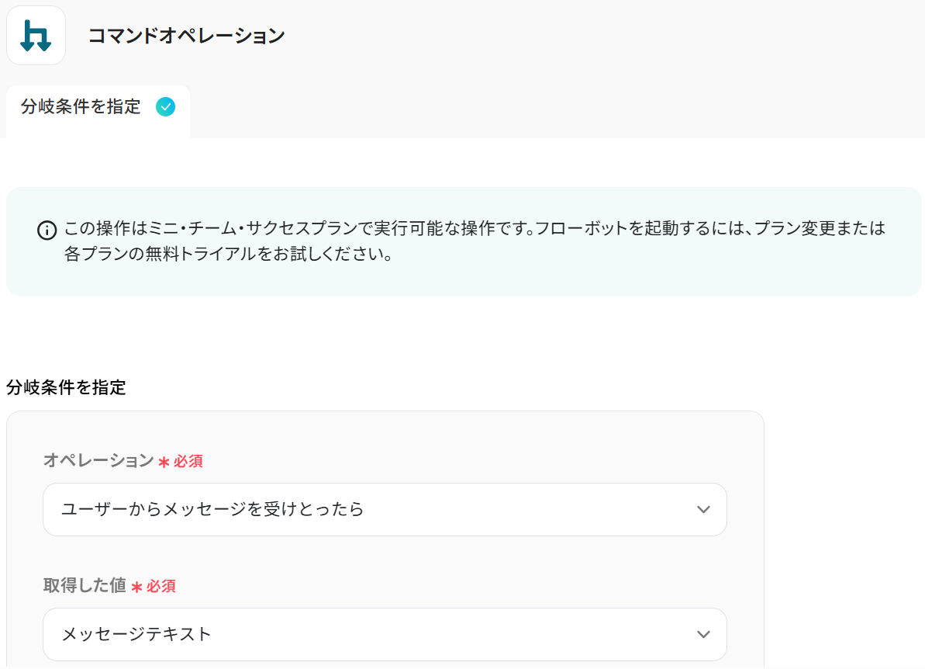925x669 pixels.
Task: Click the 必須 marker next to オペレーション
Action: 188,462
